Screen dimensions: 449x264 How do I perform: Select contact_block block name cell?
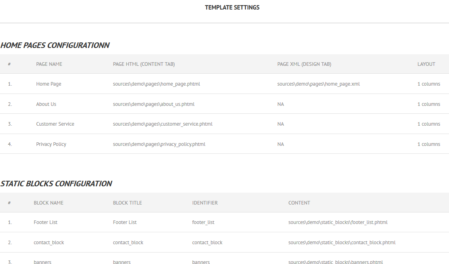[49, 243]
